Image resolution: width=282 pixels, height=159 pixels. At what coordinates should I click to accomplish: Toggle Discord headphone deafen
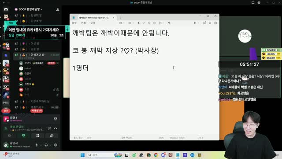coord(46,145)
